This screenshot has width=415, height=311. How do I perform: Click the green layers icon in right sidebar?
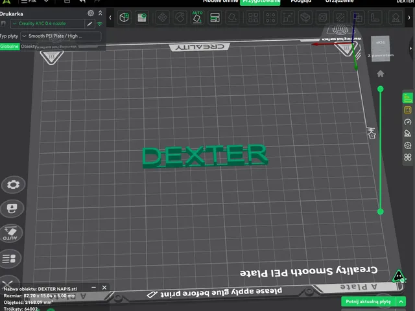coord(408,98)
